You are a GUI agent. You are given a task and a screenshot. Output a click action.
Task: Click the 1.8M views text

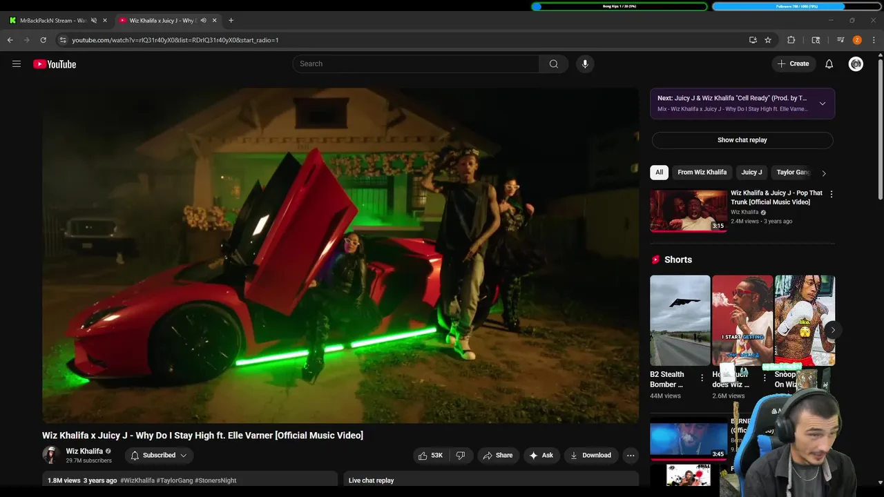pyautogui.click(x=64, y=480)
